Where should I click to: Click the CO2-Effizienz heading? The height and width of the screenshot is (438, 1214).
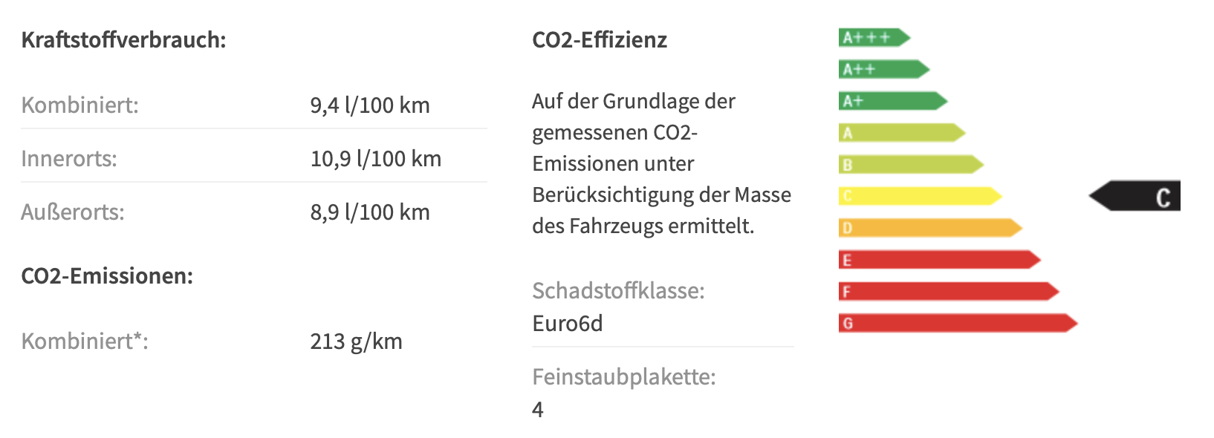[600, 39]
